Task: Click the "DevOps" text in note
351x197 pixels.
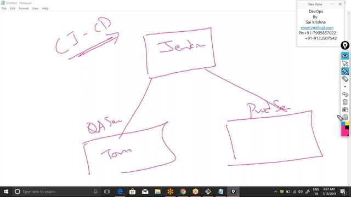Action: tap(316, 11)
